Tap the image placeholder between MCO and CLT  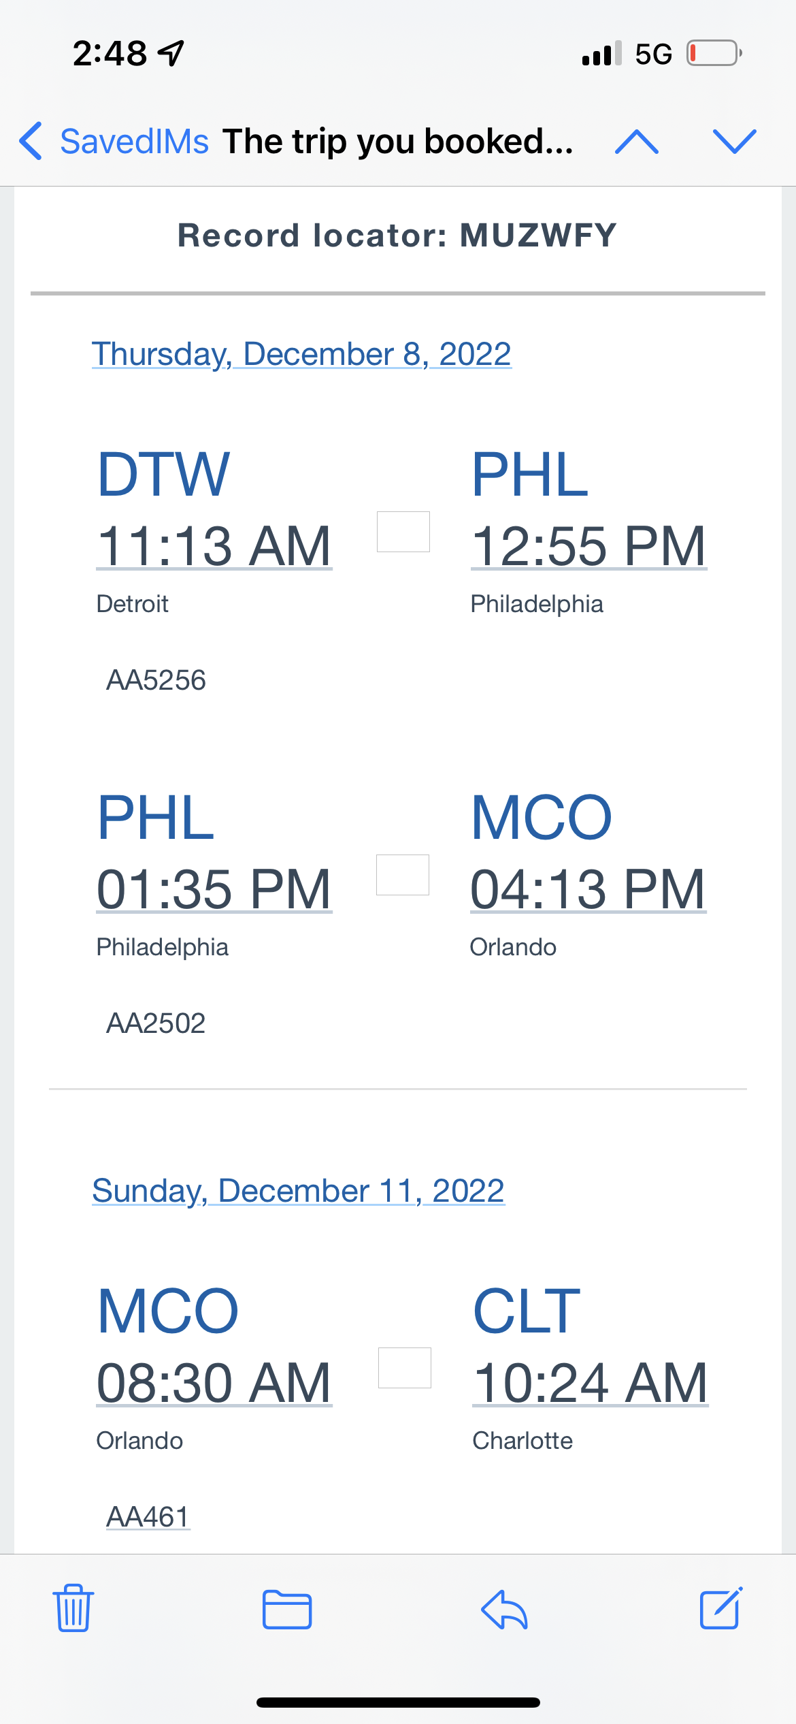pos(405,1368)
